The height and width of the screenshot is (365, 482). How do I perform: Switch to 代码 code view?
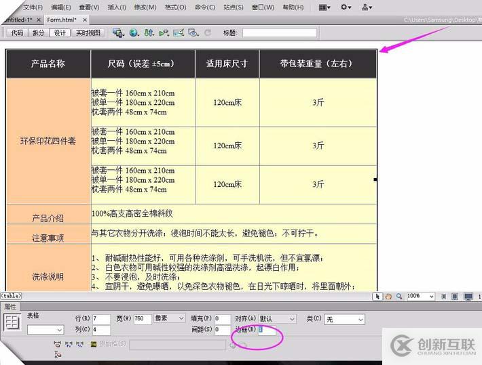pos(17,33)
